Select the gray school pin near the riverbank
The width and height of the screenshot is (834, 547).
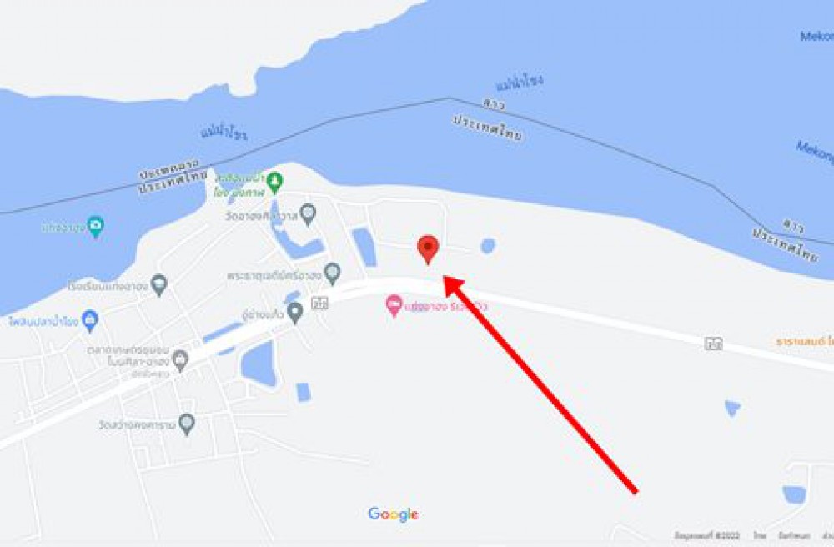(158, 285)
